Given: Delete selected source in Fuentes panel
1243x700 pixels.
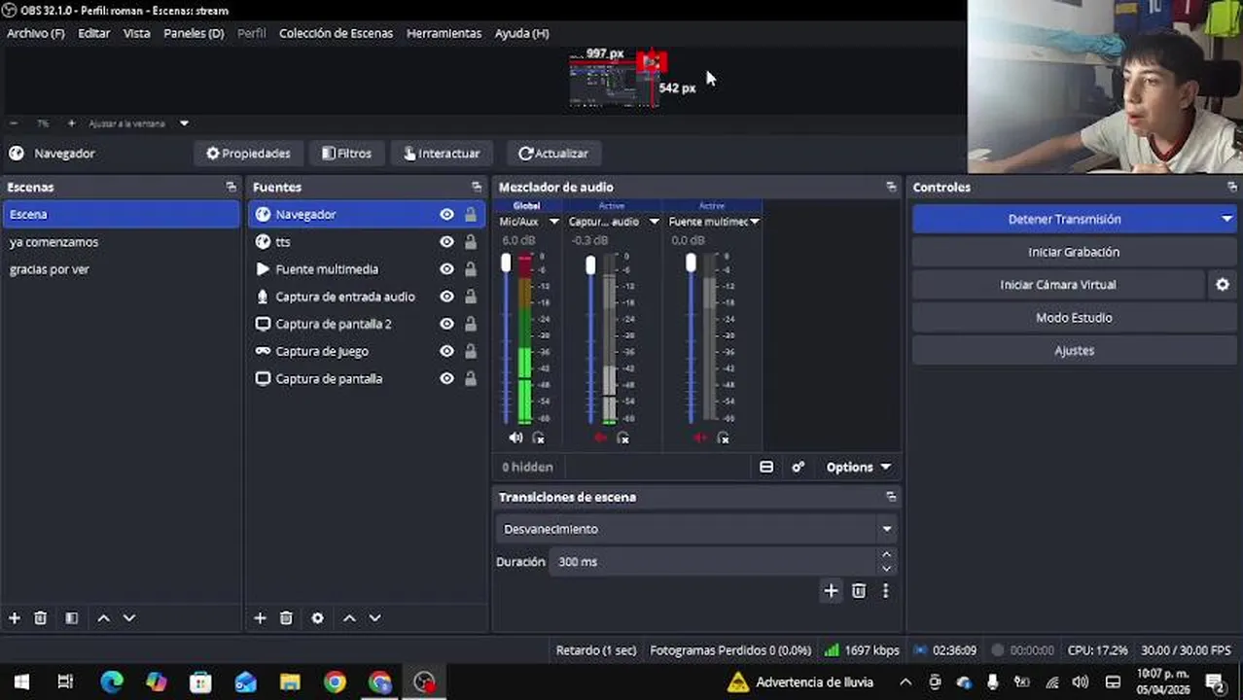Looking at the screenshot, I should coord(286,618).
